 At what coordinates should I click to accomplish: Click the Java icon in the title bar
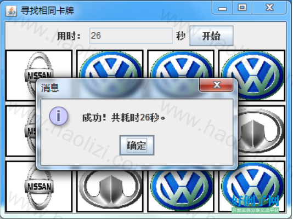[11, 11]
